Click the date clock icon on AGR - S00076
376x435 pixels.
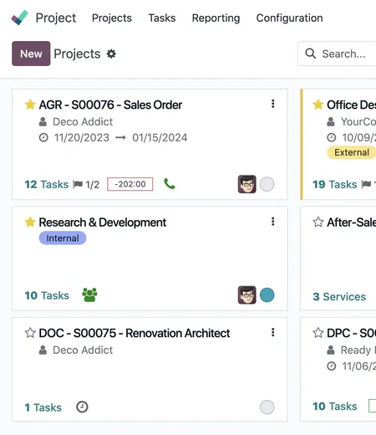point(43,137)
